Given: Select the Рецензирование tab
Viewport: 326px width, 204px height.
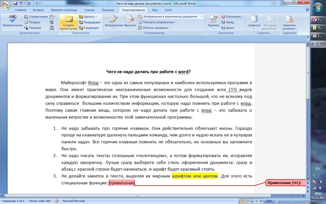Looking at the screenshot, I should (133, 10).
